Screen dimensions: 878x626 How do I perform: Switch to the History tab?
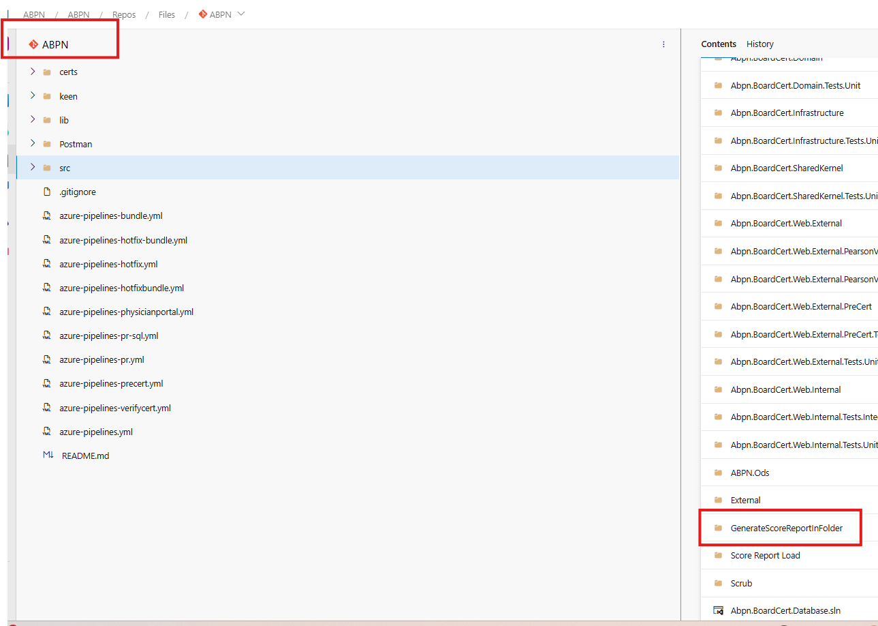click(760, 44)
